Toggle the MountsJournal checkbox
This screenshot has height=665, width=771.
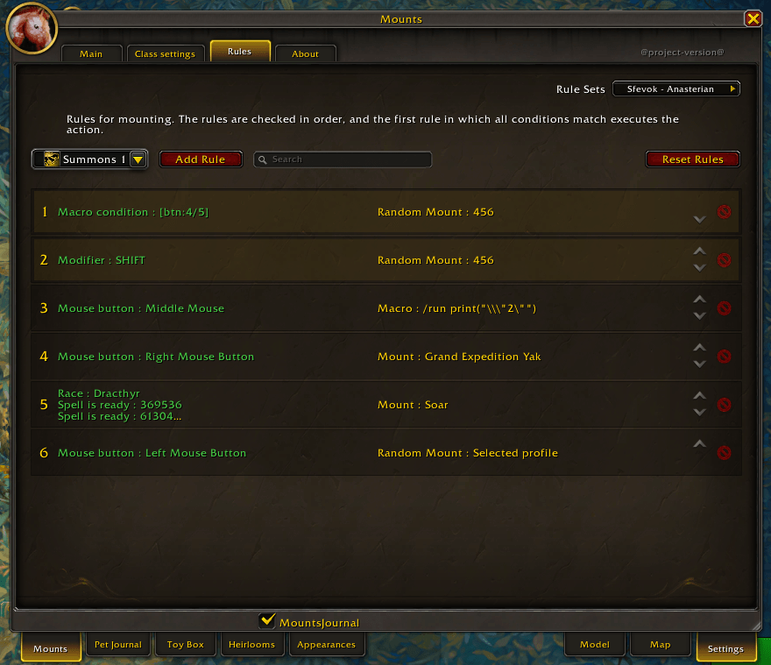point(267,620)
